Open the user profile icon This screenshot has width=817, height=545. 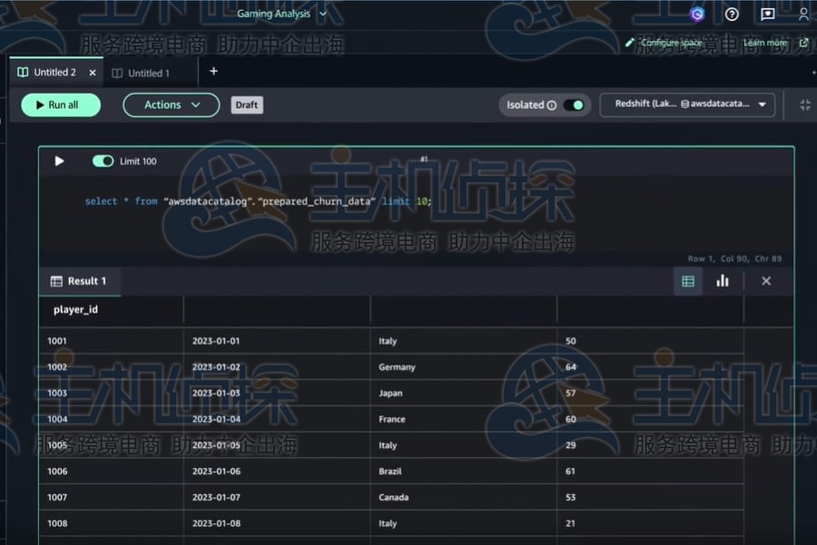[803, 15]
